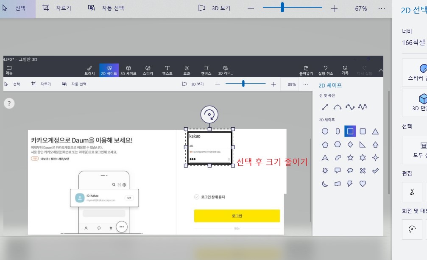Click the question mark help button
This screenshot has height=260, width=427.
[x=9, y=103]
